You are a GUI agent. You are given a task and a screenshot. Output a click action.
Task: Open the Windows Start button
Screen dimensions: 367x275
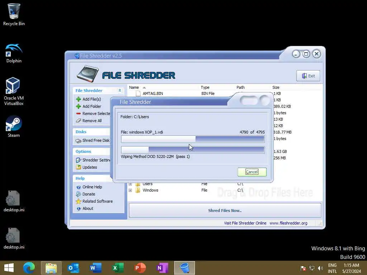[9, 268]
